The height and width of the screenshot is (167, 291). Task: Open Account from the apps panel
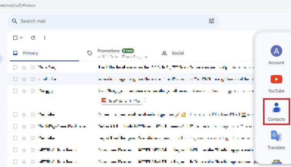tap(276, 55)
